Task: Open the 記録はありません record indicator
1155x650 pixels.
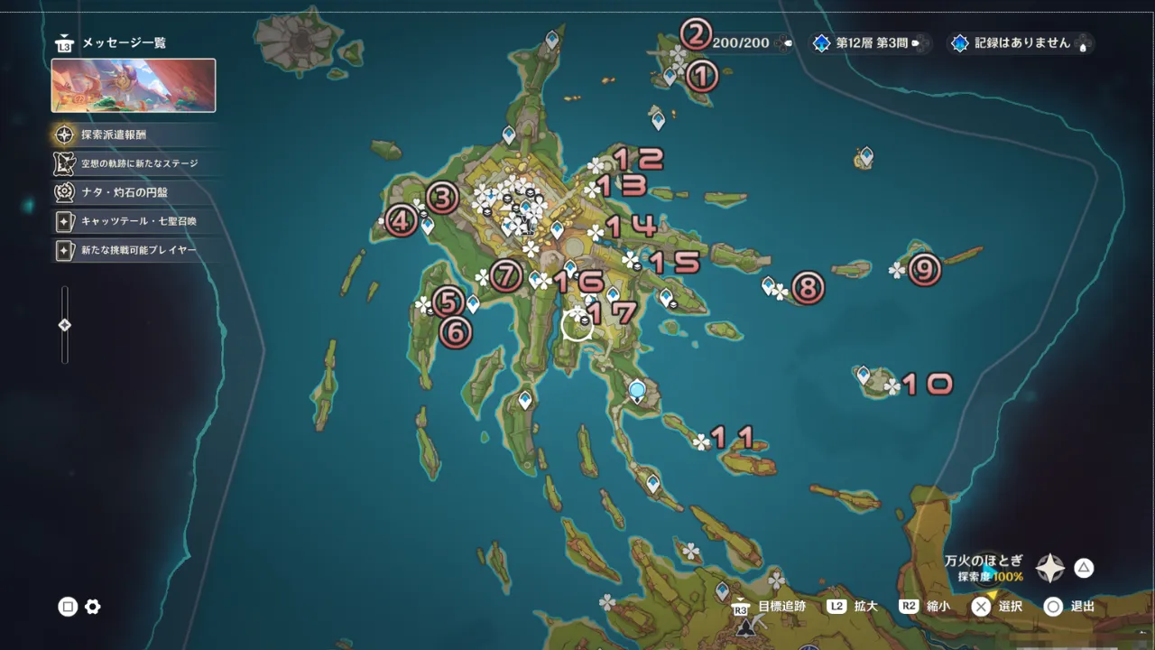Action: pyautogui.click(x=1020, y=42)
